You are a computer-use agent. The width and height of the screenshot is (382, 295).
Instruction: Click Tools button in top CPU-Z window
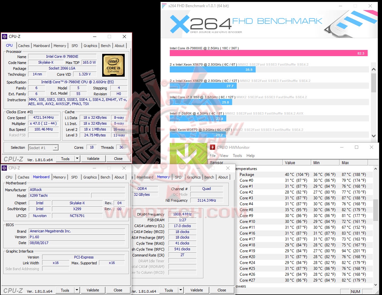pos(65,159)
